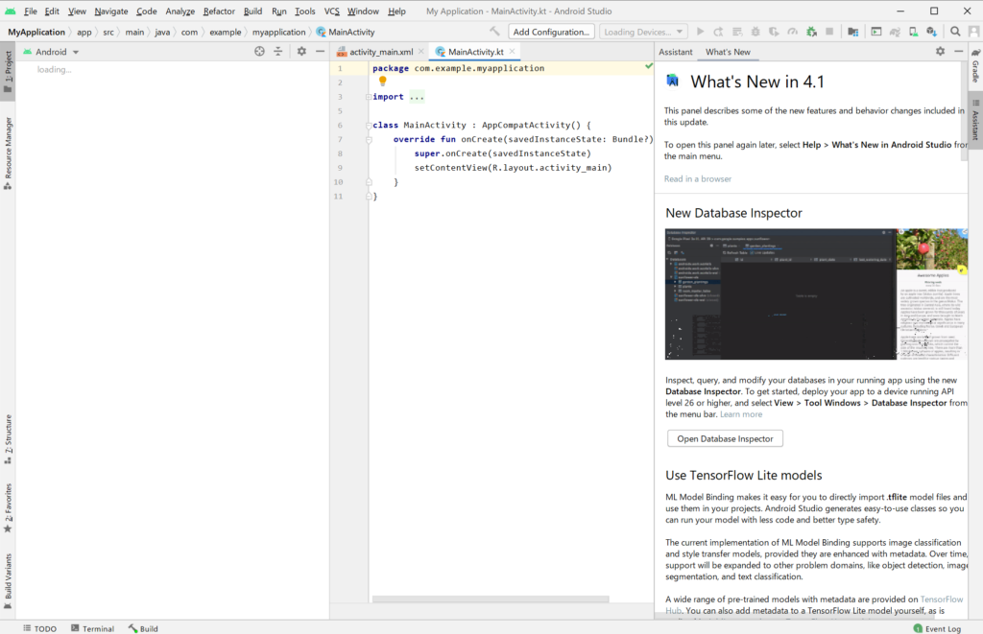This screenshot has height=634, width=983.
Task: Open the Event Log
Action: coord(937,628)
